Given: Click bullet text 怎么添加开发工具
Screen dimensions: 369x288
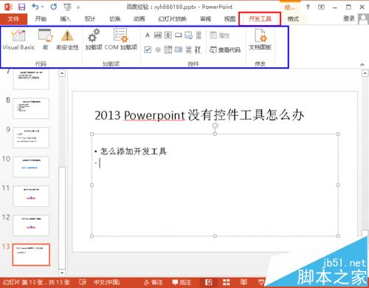Looking at the screenshot, I should (134, 151).
